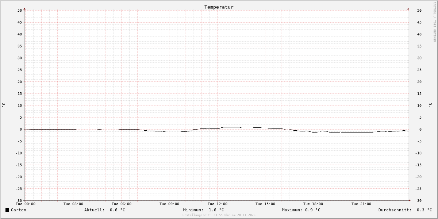Click the °C unit label on left axis
The height and width of the screenshot is (219, 438).
coord(4,105)
